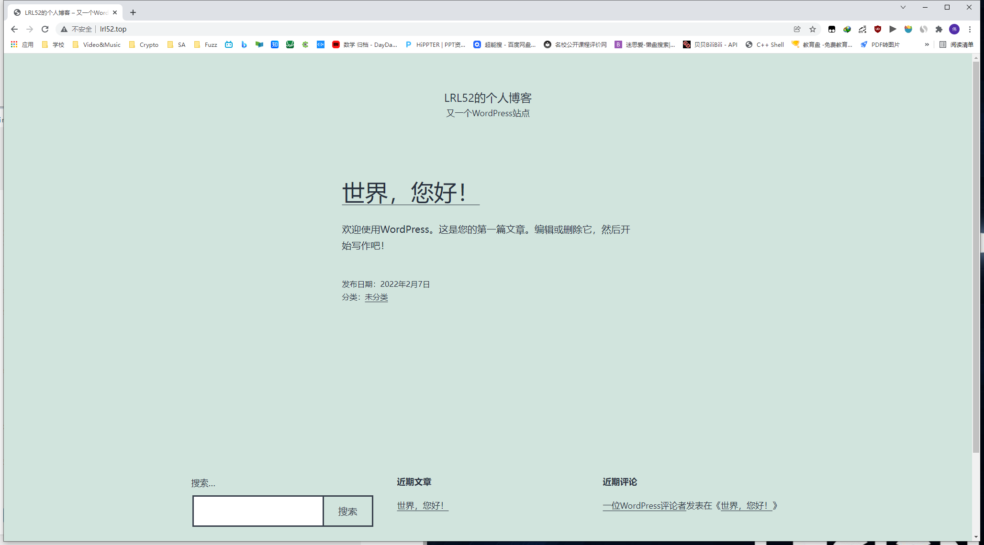This screenshot has width=984, height=545.
Task: Open the purple profile avatar
Action: click(954, 29)
